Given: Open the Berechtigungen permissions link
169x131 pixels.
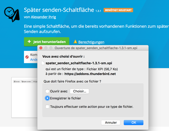Looking at the screenshot, I should coord(91,42).
